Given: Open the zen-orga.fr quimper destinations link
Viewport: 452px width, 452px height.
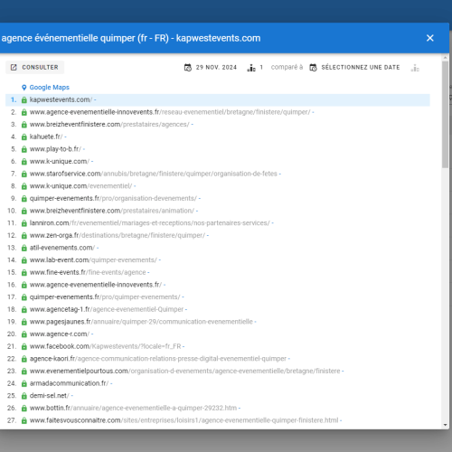Looking at the screenshot, I should (x=118, y=236).
